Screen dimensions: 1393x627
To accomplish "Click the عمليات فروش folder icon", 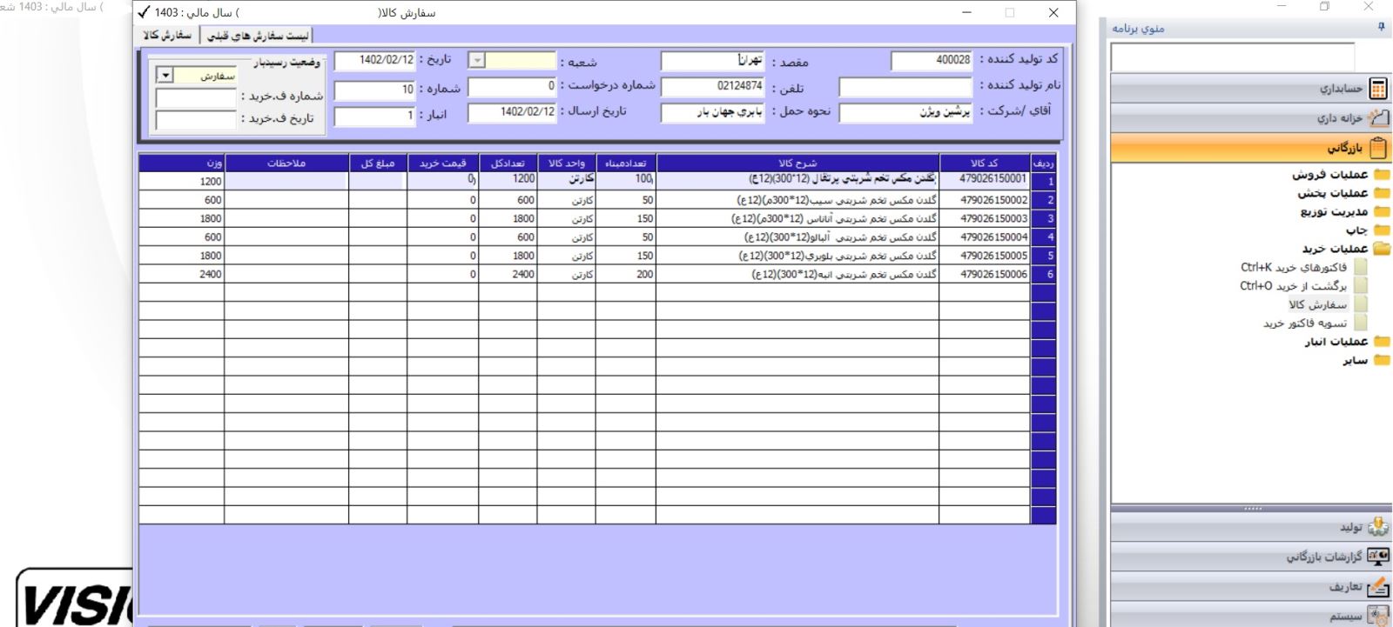I will (x=1382, y=175).
